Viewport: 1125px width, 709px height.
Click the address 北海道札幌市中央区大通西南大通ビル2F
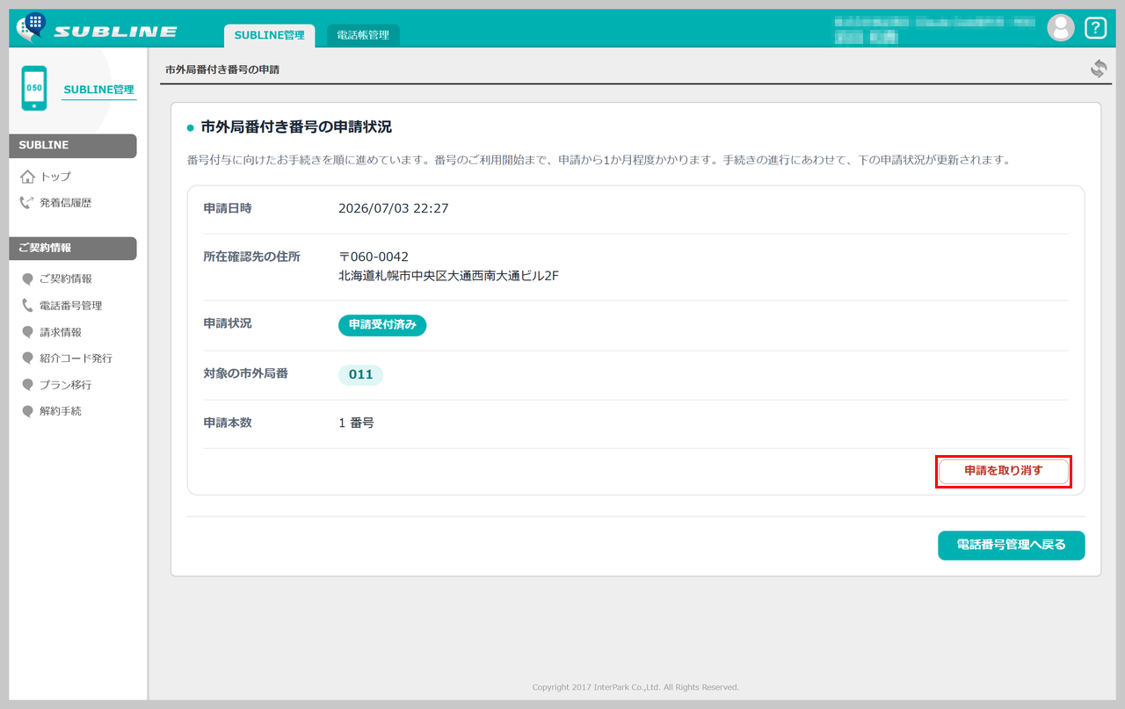tap(449, 276)
